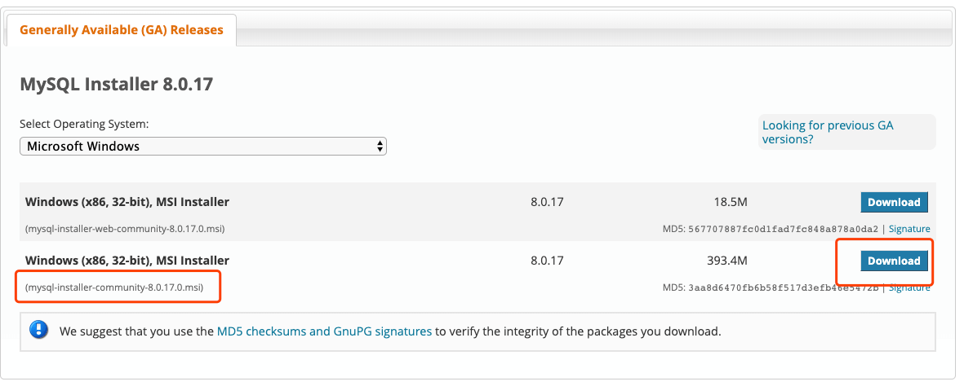The height and width of the screenshot is (386, 964).
Task: Open Signature link for the 393.4M installer
Action: click(909, 287)
